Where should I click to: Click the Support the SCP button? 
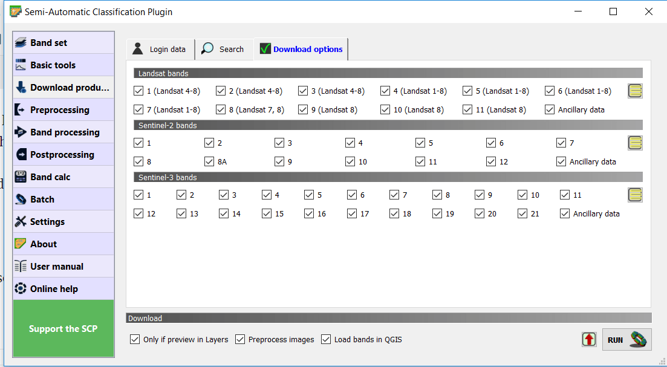63,329
